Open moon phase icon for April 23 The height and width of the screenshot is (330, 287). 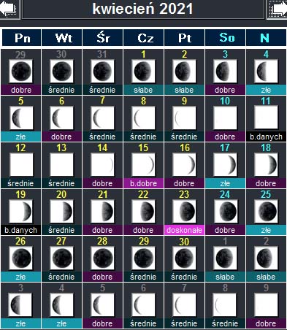point(184,212)
